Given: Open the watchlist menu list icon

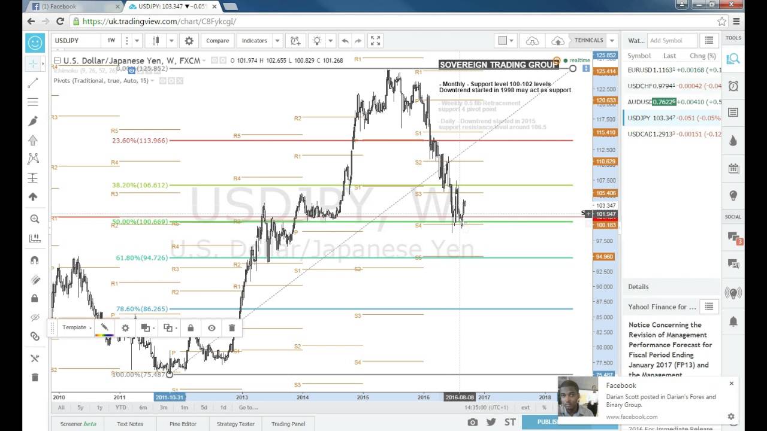Looking at the screenshot, I should click(x=709, y=41).
